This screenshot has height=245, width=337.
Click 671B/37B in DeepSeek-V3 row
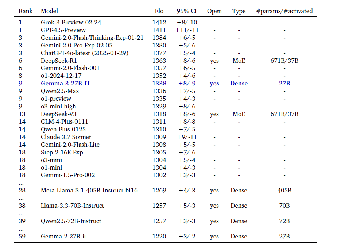(x=284, y=114)
